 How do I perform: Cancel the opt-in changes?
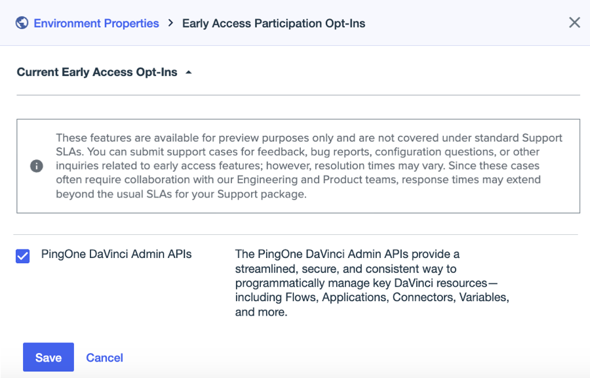tap(105, 357)
